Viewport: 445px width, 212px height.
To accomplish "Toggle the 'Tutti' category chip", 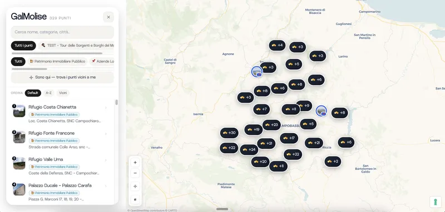I will (x=18, y=62).
